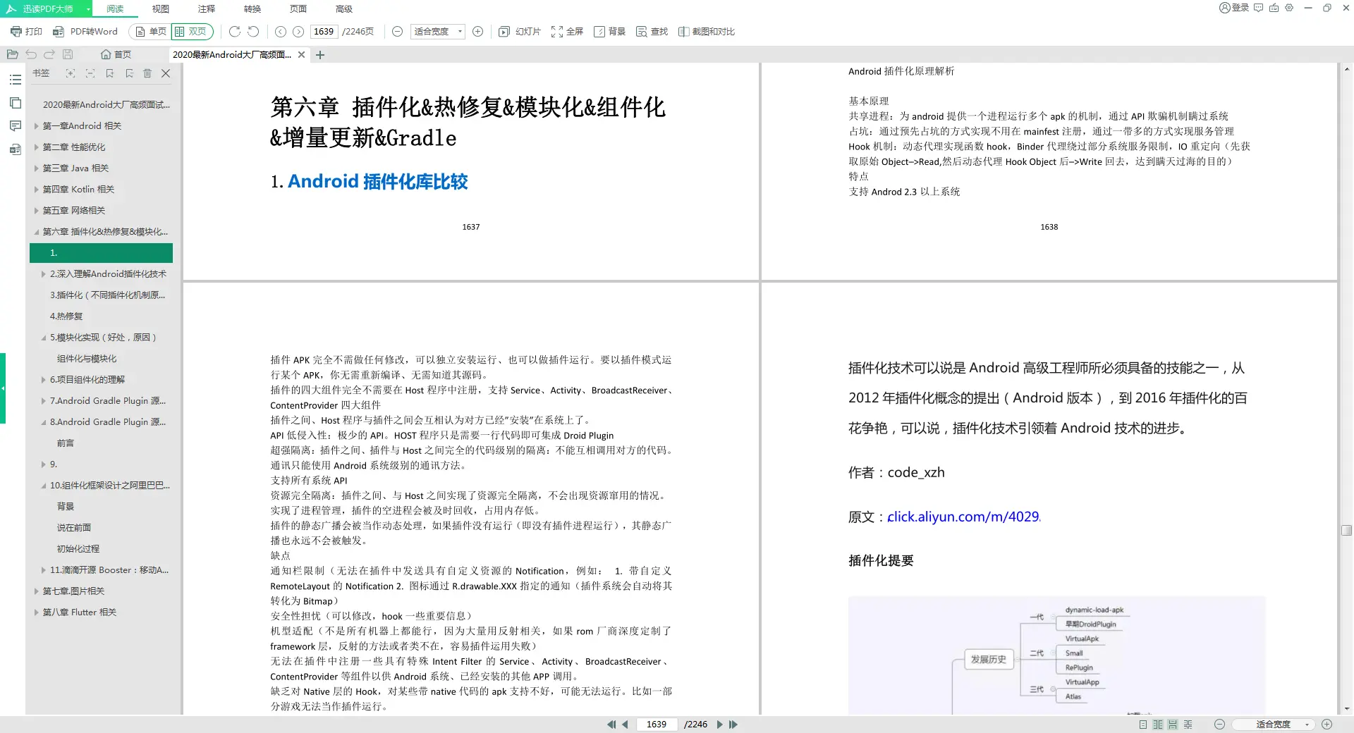Open the print dialog via 打印 icon
Viewport: 1354px width, 733px height.
tap(26, 31)
